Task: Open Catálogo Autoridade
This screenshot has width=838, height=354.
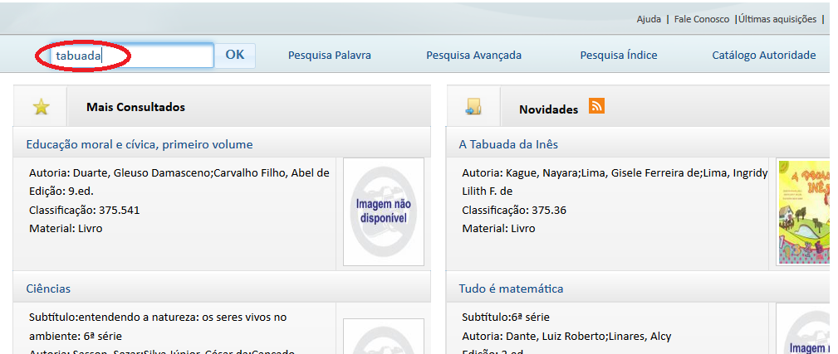Action: point(763,56)
